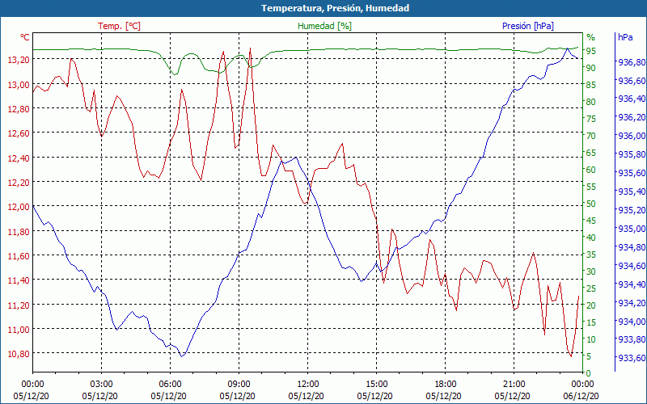The width and height of the screenshot is (647, 404).
Task: Click the '06/12/20' date label
Action: (x=581, y=396)
